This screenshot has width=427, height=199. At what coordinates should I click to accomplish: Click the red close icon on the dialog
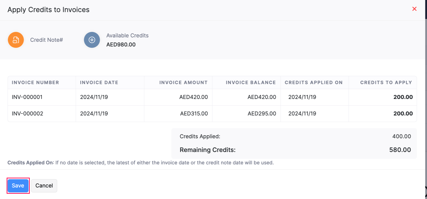tap(414, 9)
